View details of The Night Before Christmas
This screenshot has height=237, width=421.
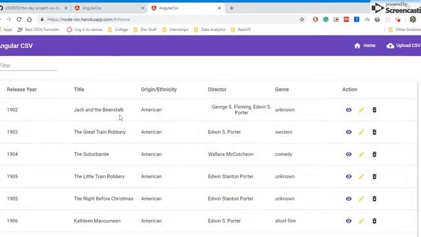(x=349, y=199)
